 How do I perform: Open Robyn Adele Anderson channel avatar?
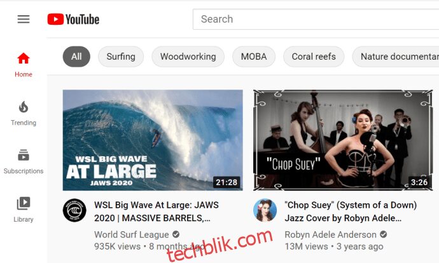point(265,210)
